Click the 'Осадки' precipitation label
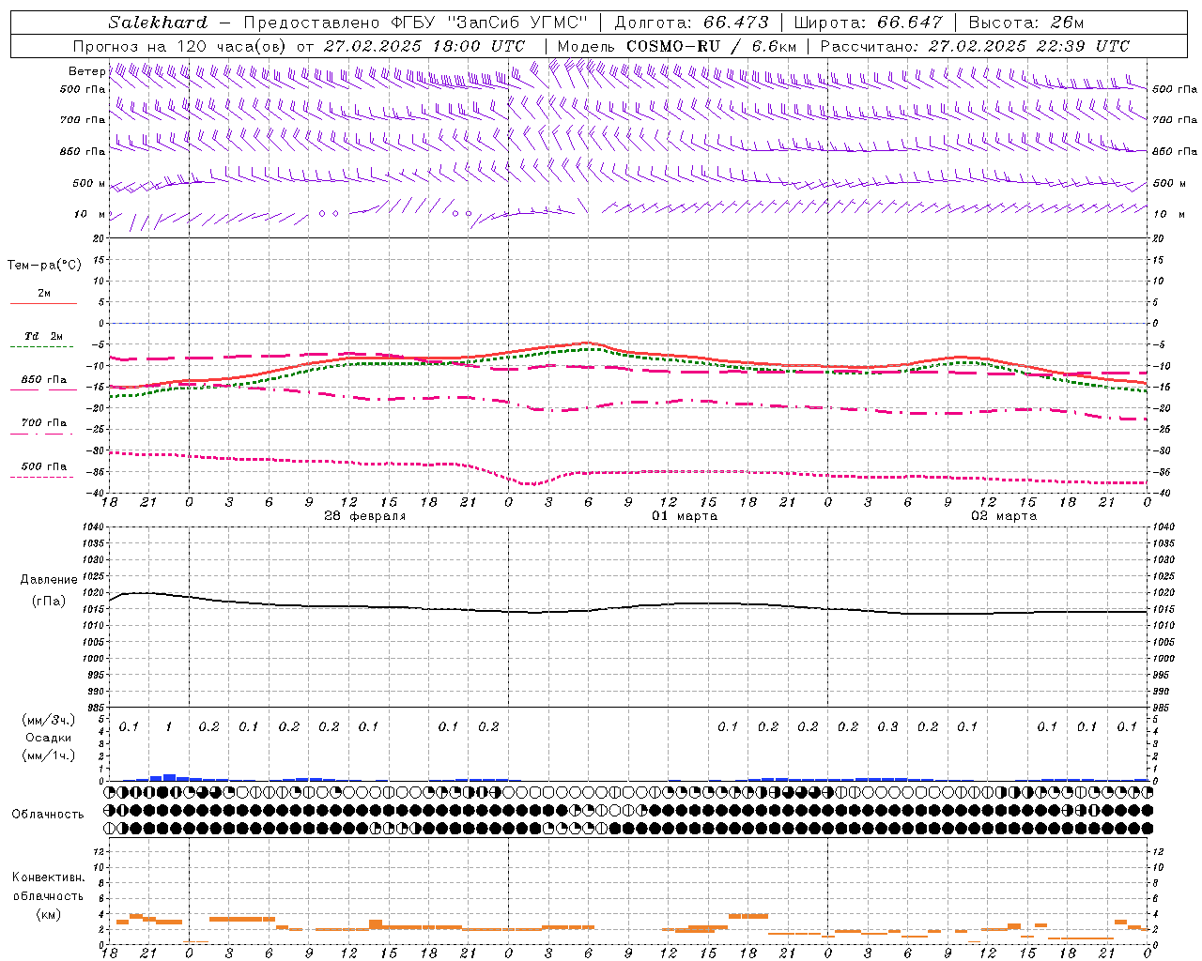The height and width of the screenshot is (961, 1202). 49,738
